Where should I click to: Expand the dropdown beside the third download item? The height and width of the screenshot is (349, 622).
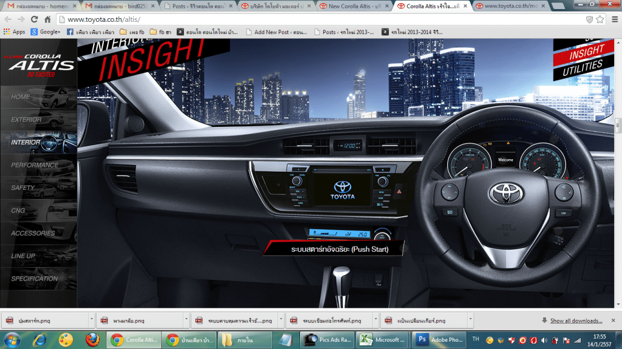pyautogui.click(x=281, y=320)
